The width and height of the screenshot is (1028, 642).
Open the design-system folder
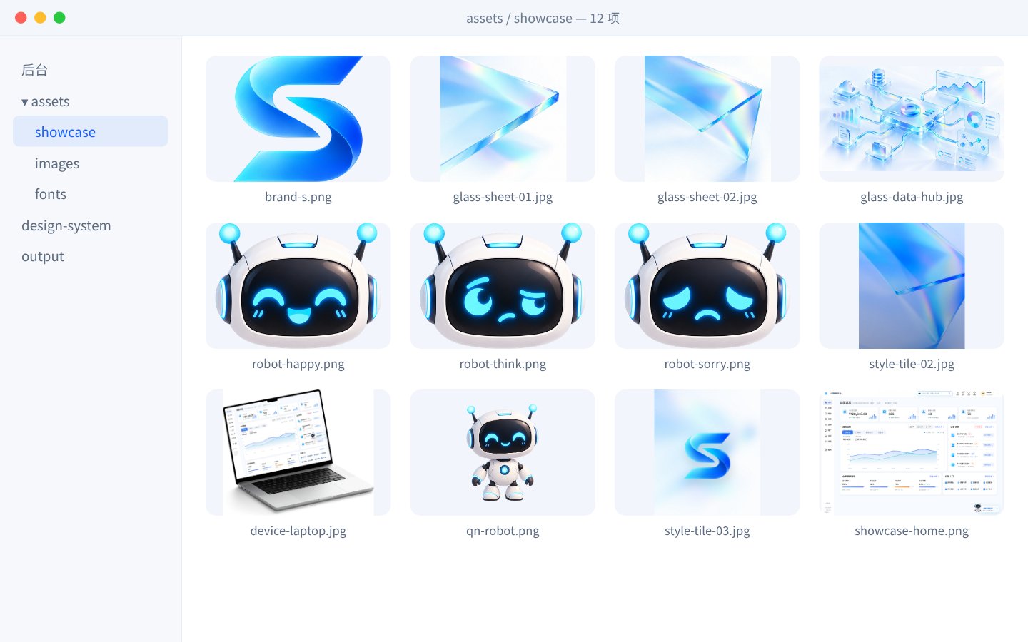coord(66,225)
